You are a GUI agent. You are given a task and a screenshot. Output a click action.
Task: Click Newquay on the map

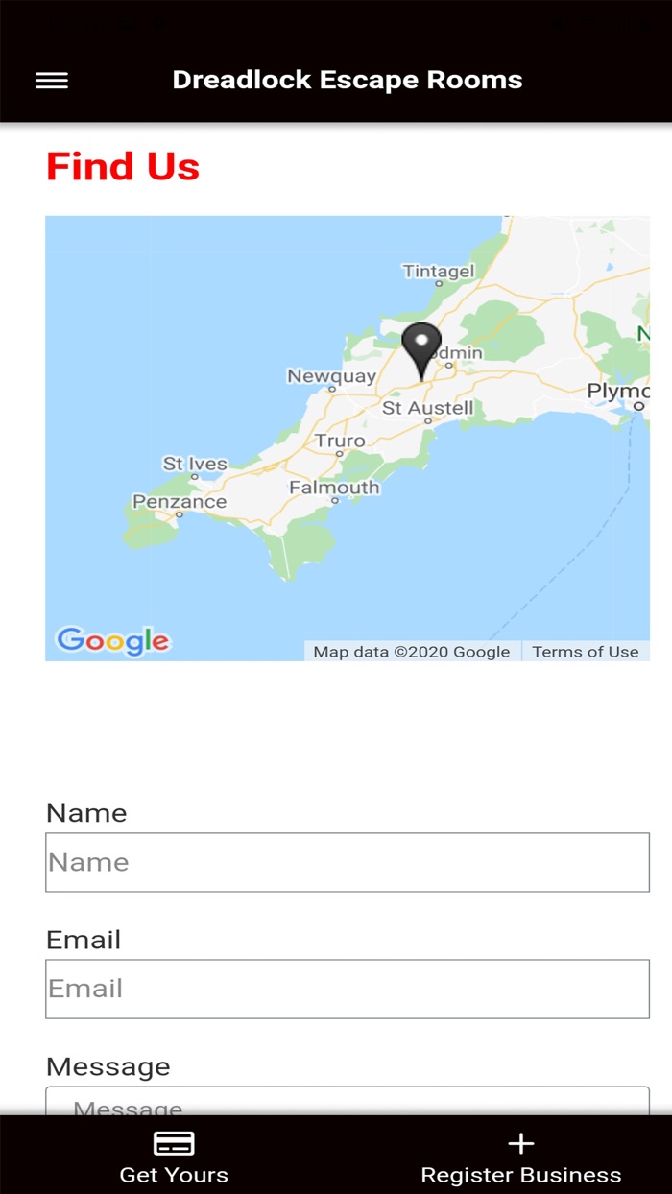(331, 376)
